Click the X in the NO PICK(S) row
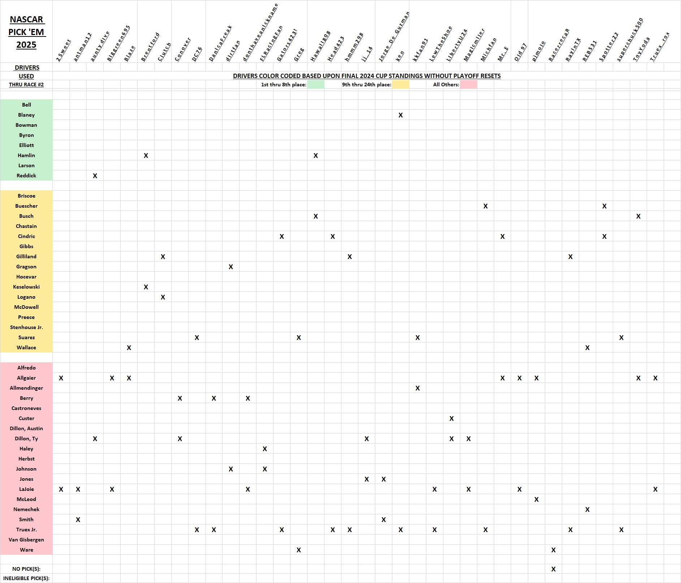681x583 pixels. [553, 569]
